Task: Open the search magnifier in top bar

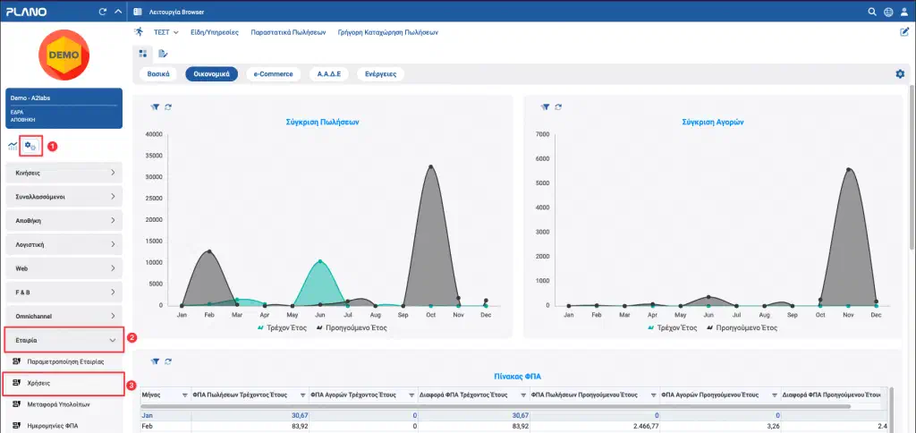Action: tap(872, 12)
